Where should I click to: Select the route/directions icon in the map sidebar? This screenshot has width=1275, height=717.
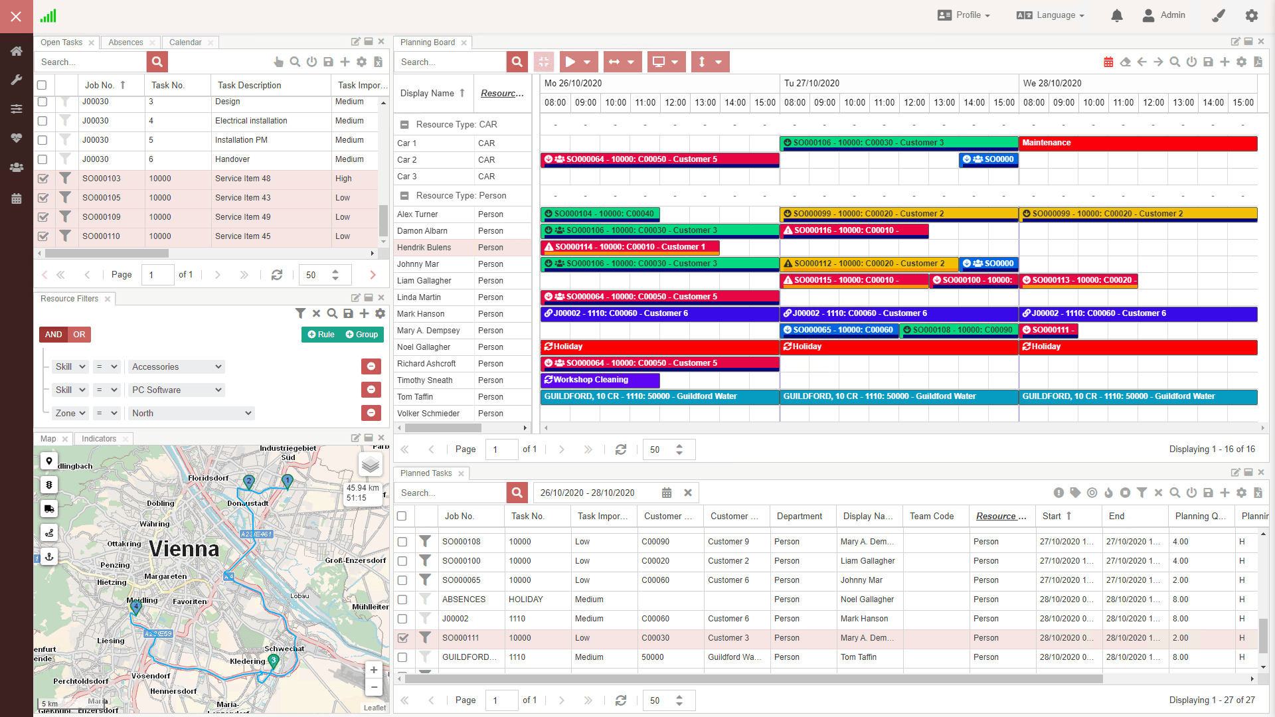[x=49, y=532]
